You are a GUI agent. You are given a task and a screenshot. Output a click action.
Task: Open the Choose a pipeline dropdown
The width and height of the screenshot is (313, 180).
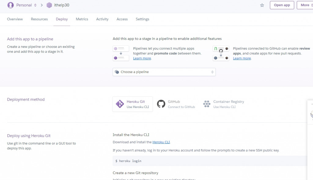[x=164, y=72]
